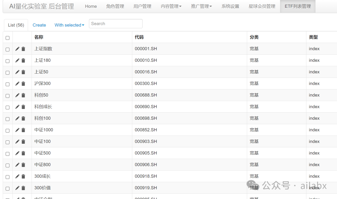The height and width of the screenshot is (199, 337).
Task: Edit 中证500 pencil icon
Action: 17,153
